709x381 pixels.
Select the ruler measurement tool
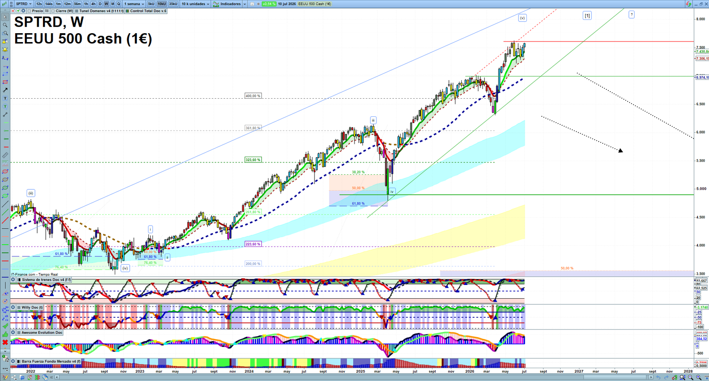click(x=5, y=155)
